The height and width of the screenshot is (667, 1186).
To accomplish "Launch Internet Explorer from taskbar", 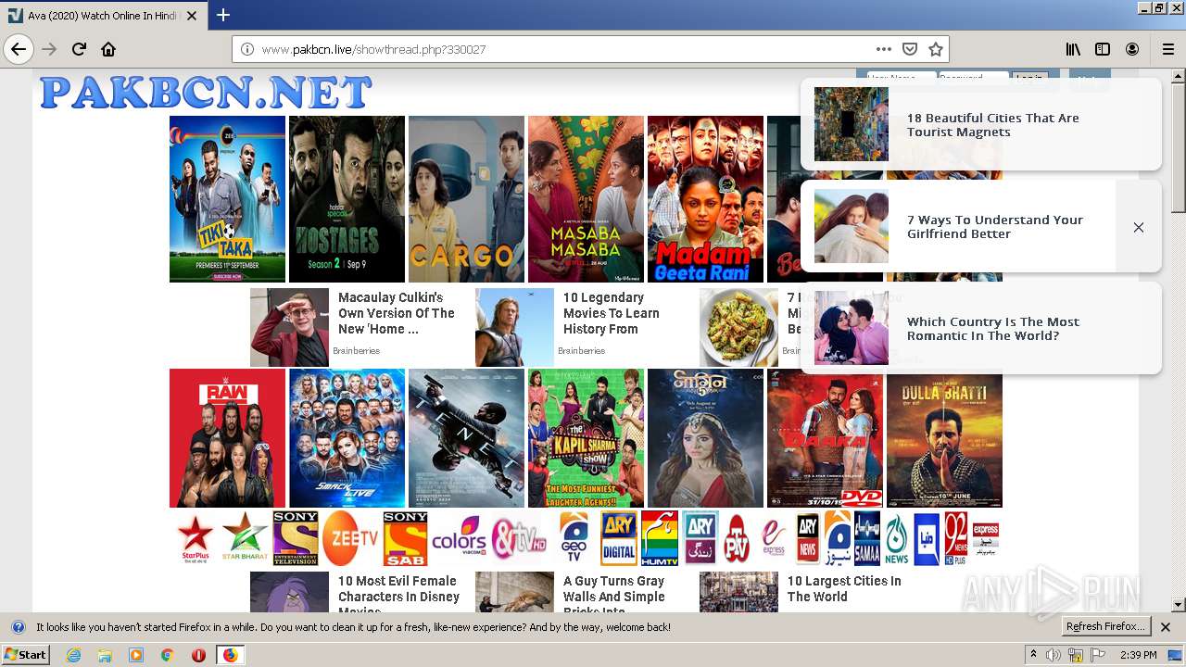I will click(x=73, y=655).
